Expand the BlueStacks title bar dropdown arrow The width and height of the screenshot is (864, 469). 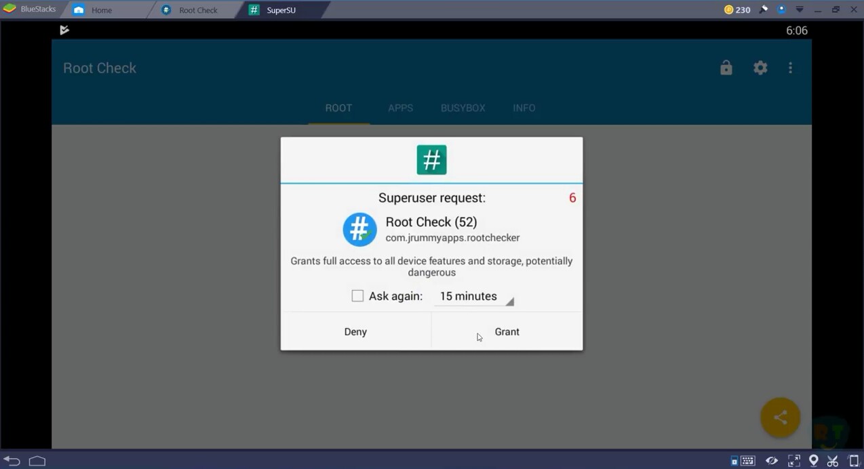[800, 9]
